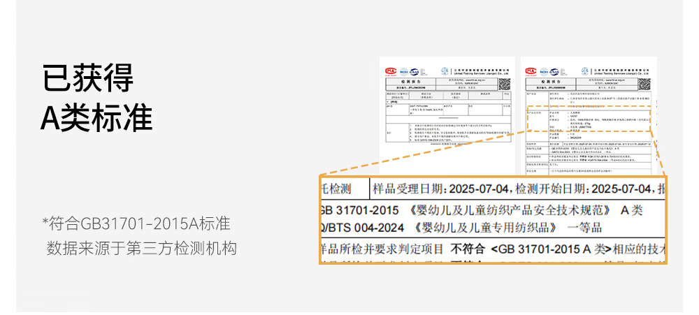Click the QR code on right report
This screenshot has width=699, height=315.
click(644, 84)
